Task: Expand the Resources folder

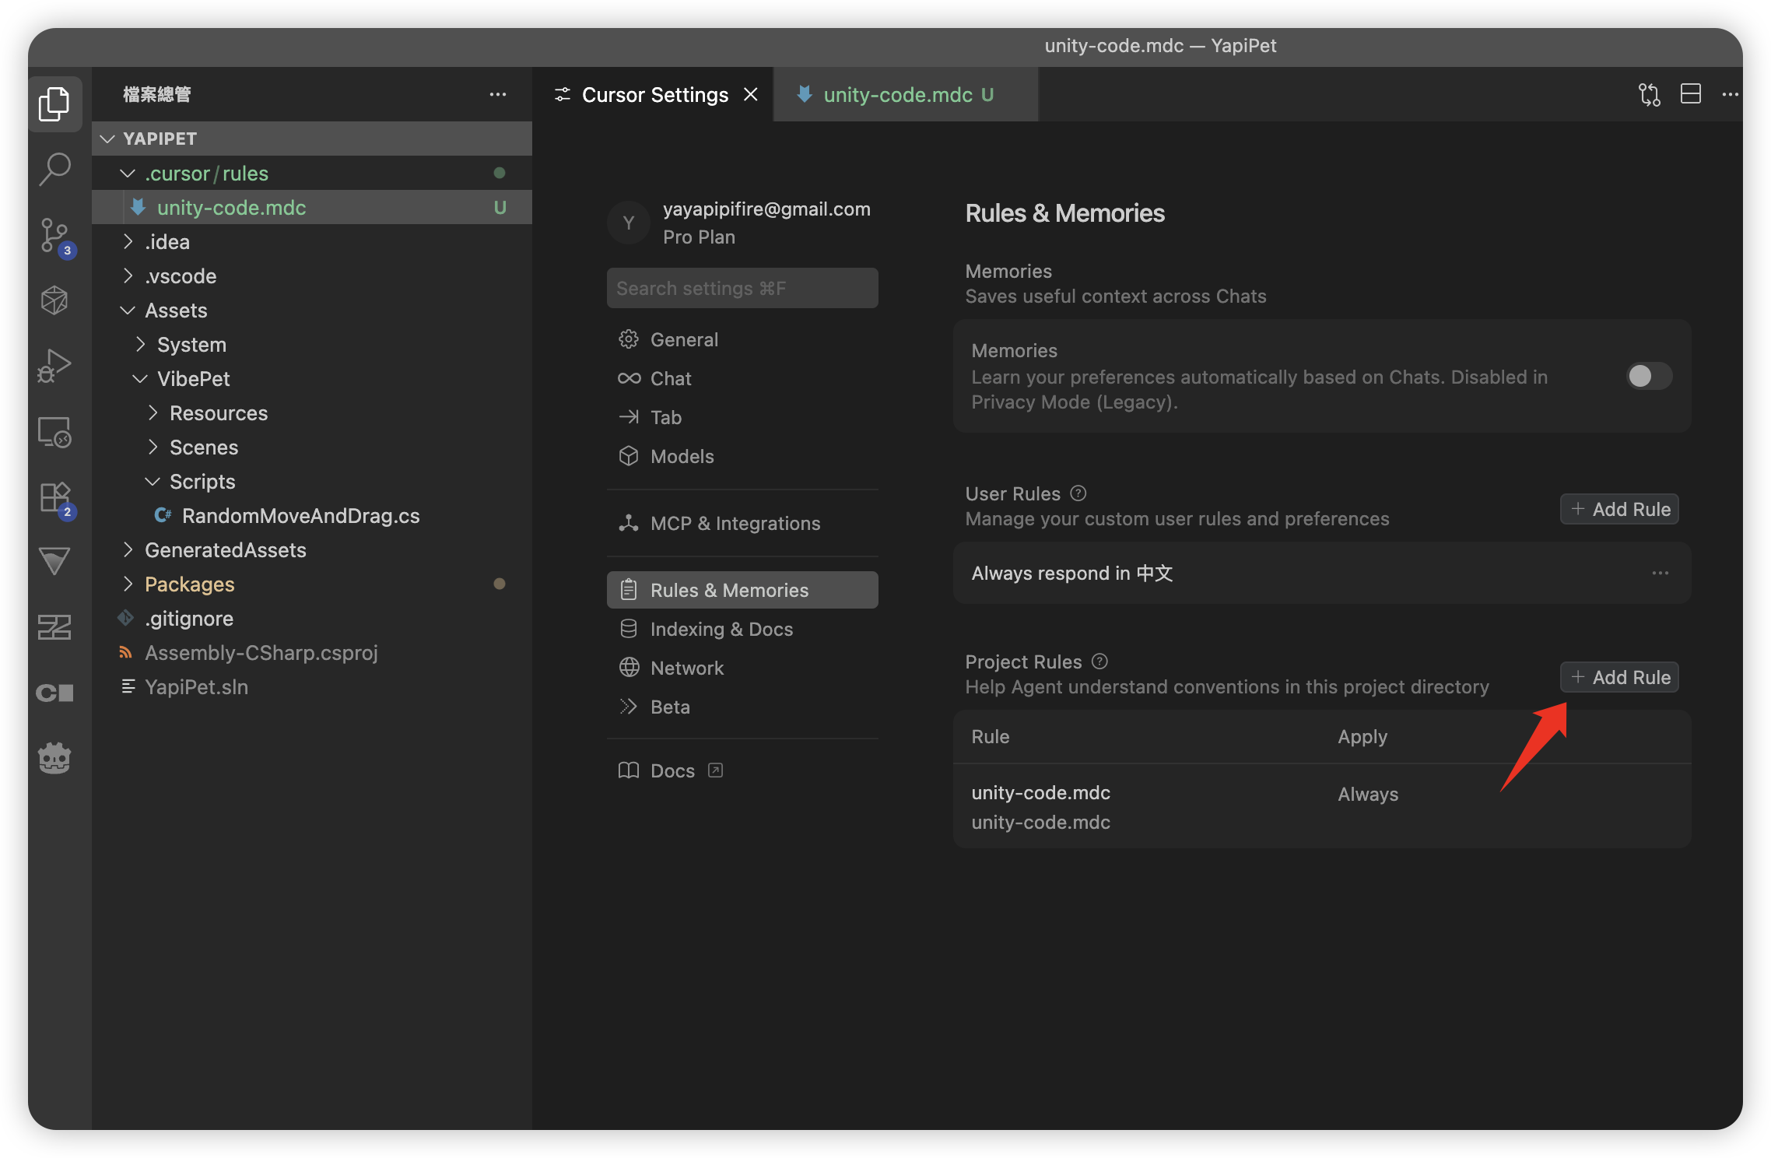Action: pyautogui.click(x=153, y=412)
